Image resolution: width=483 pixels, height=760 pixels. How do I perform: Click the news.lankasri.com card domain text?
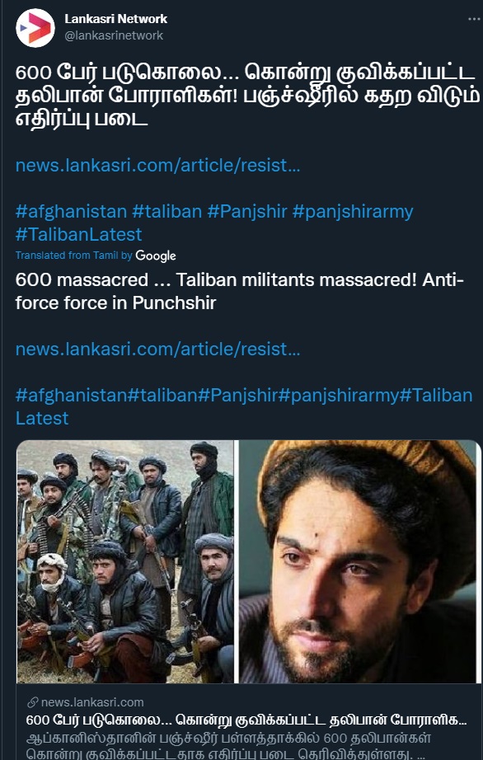pyautogui.click(x=92, y=702)
